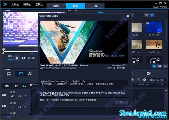Click the version text 22.1.0.326

tap(64, 65)
